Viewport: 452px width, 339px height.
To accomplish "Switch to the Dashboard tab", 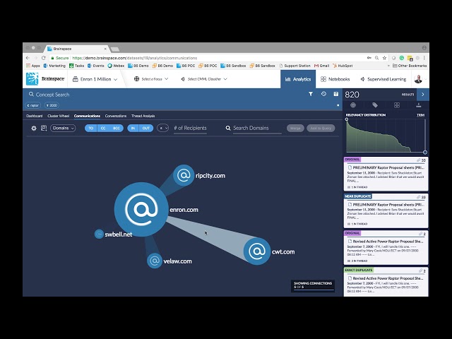I will (35, 116).
